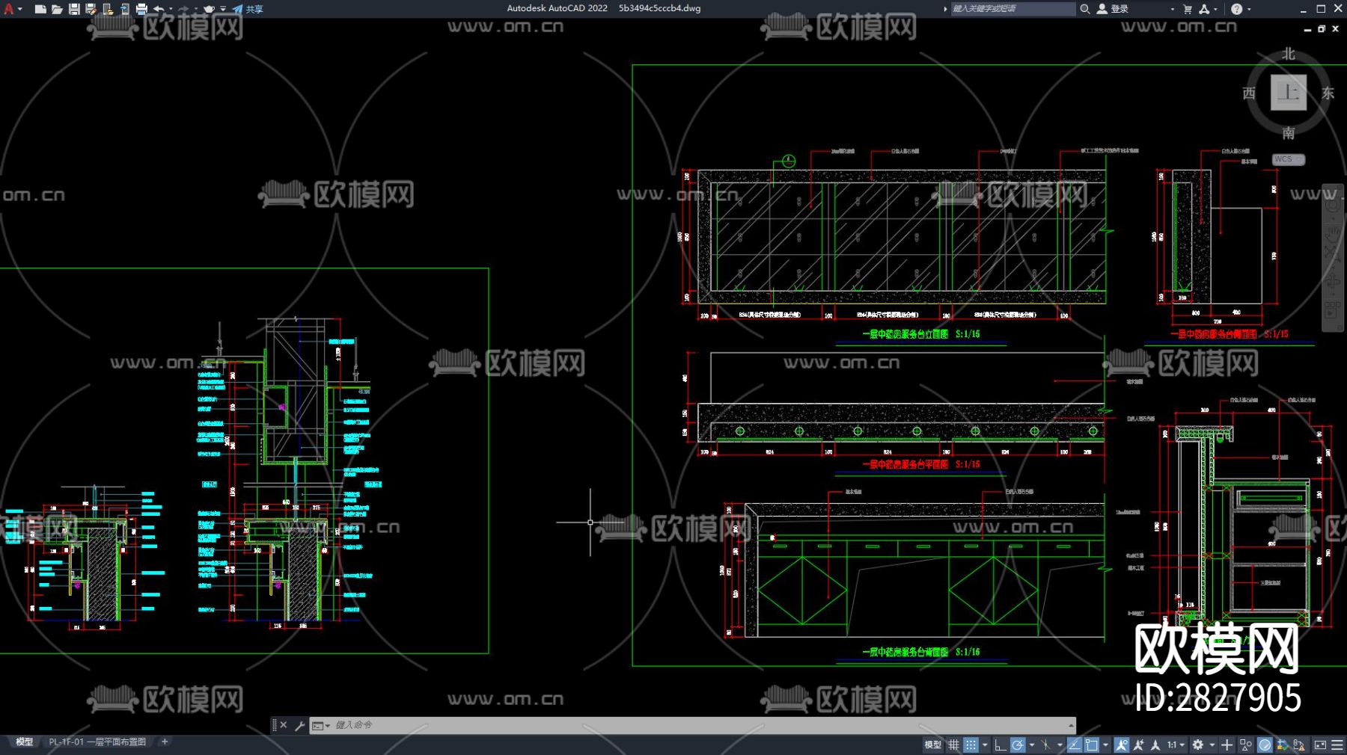Rotate view to 北 north on ViewCube

coord(1288,54)
